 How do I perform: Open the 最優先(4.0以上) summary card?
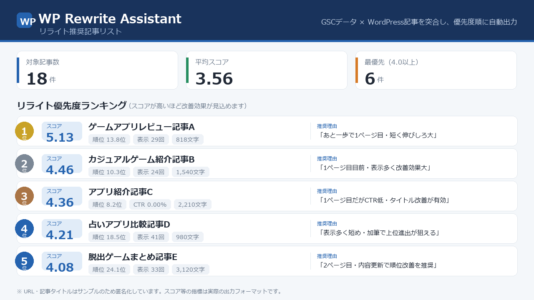[x=436, y=70]
